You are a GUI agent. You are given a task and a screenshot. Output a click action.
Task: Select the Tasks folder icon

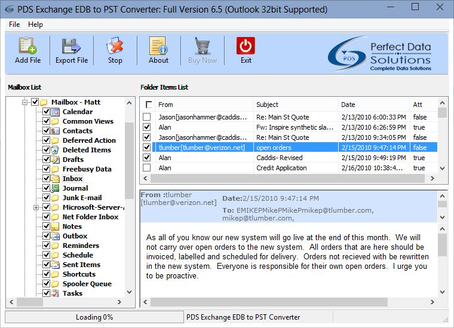pos(55,293)
